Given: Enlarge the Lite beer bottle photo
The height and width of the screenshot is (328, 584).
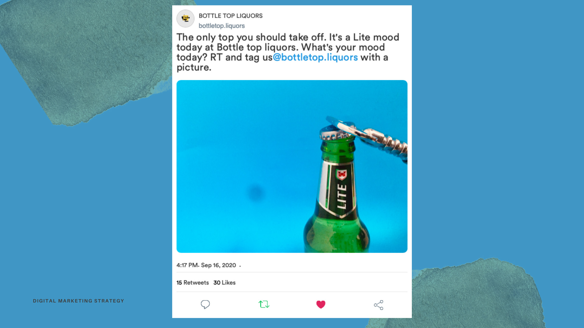Looking at the screenshot, I should click(292, 166).
